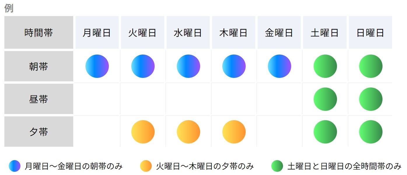Toggle the empty Wednesday 昼帯 cell
The image size is (407, 175).
[x=188, y=99]
